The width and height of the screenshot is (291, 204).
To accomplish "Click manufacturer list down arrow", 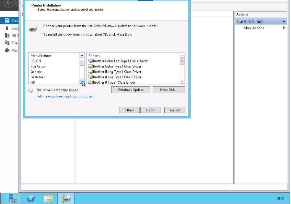I will coord(82,81).
